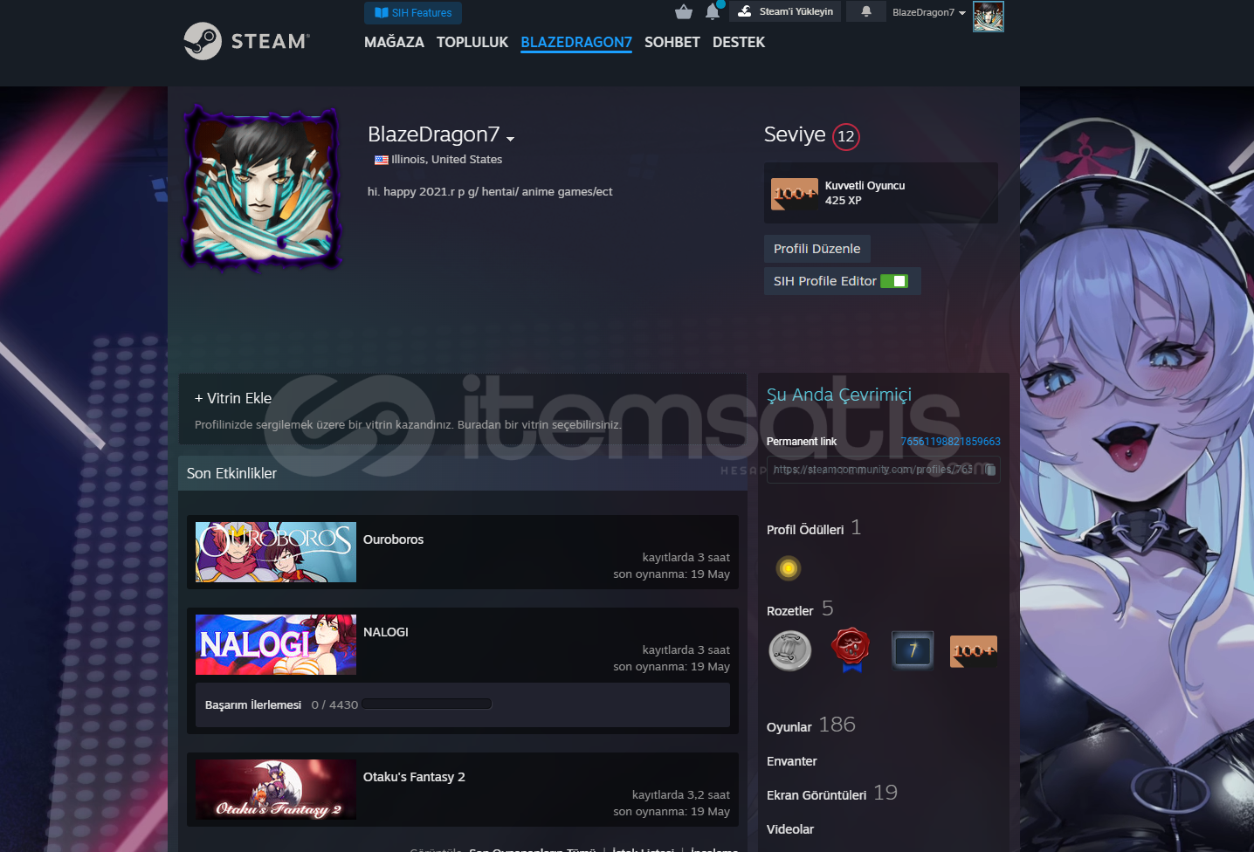1254x852 pixels.
Task: Click the Steam logo in the header
Action: coord(246,41)
